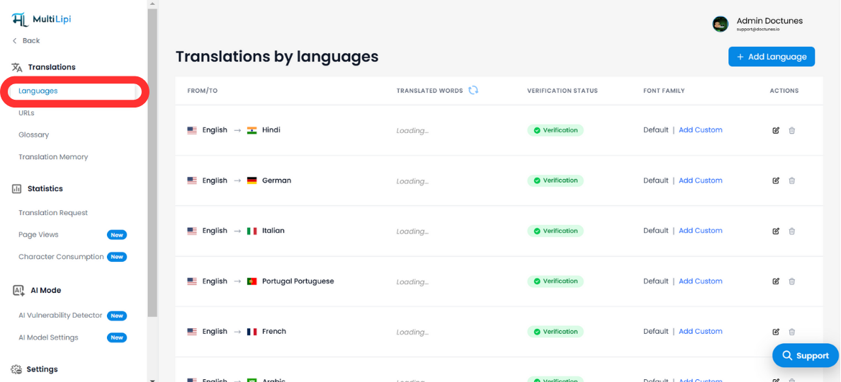Delete the Italian language row
This screenshot has width=841, height=382.
pos(791,231)
